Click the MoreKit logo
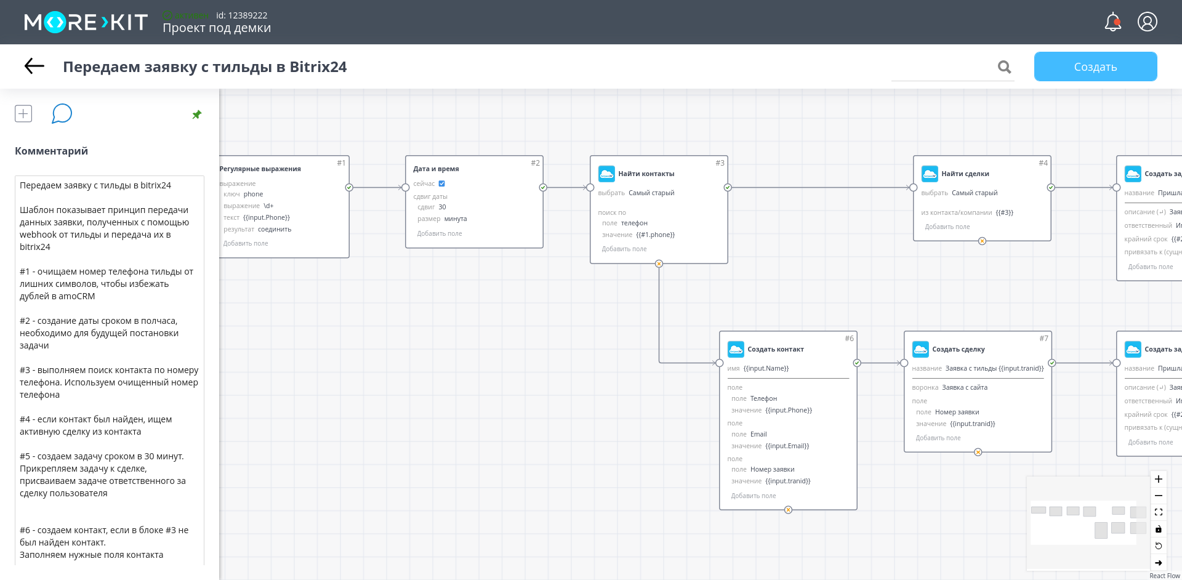Screen dimensions: 1182x580 86,23
